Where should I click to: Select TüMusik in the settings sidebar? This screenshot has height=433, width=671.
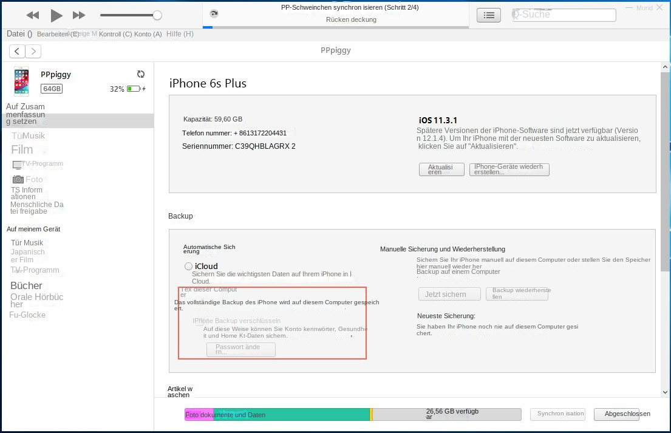[x=29, y=135]
